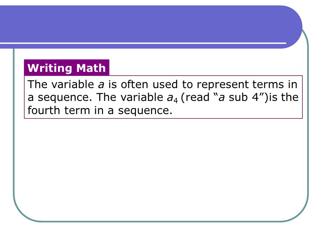The image size is (324, 243).
Task: Click the white line inside the blue banner
Action: point(143,43)
